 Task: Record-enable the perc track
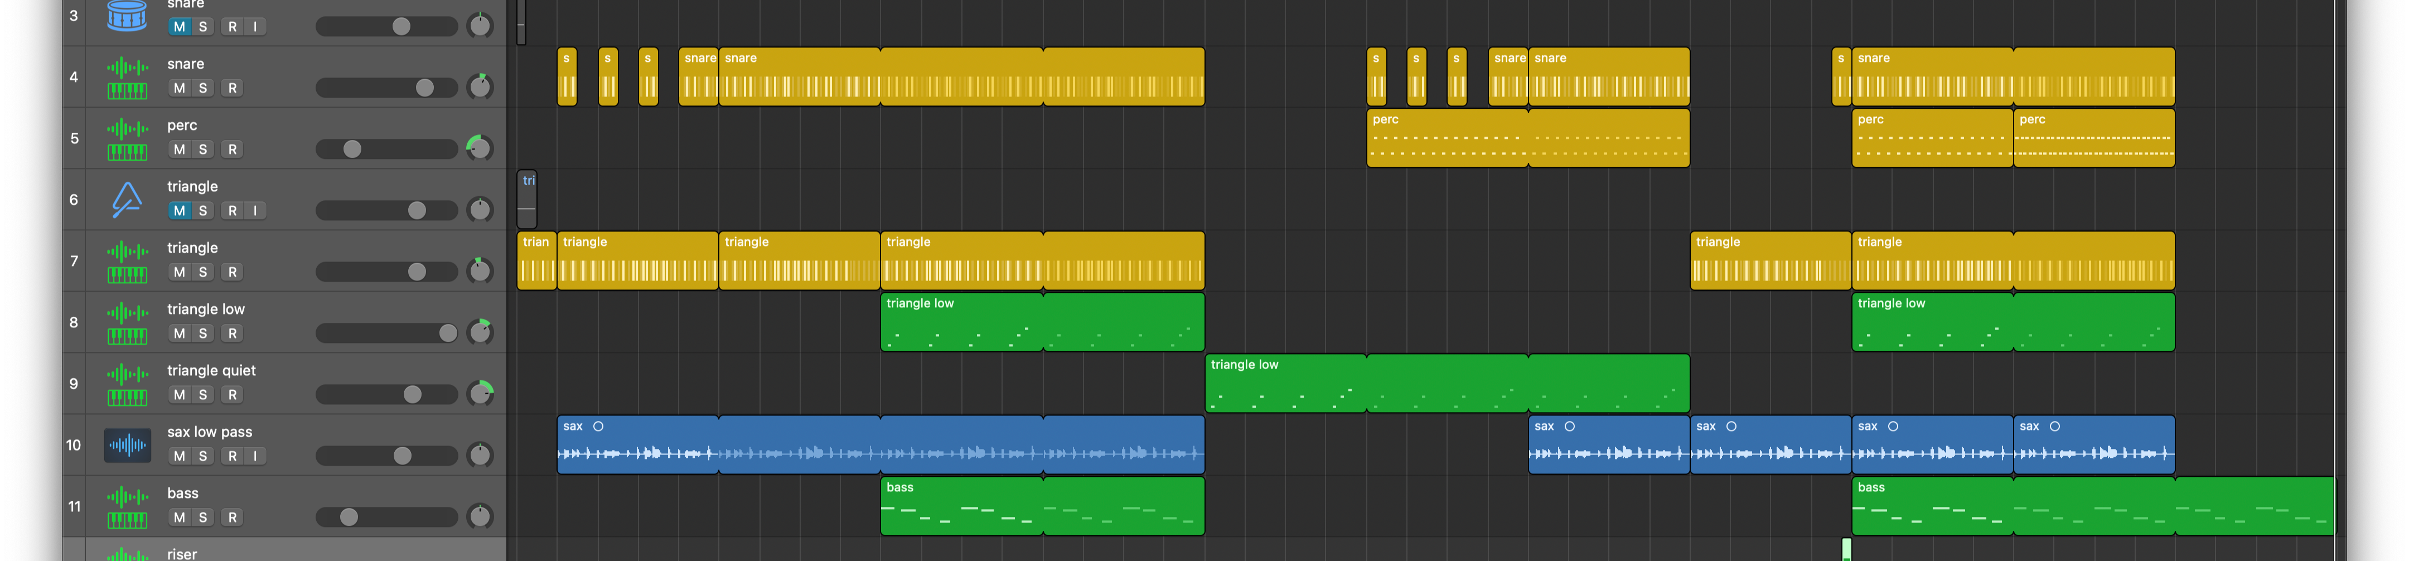pyautogui.click(x=233, y=149)
